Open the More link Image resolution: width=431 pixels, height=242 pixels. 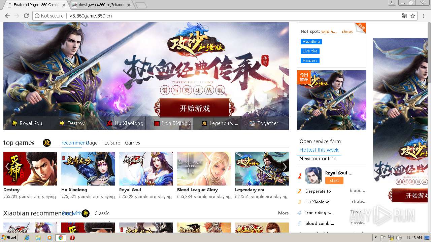pyautogui.click(x=284, y=213)
